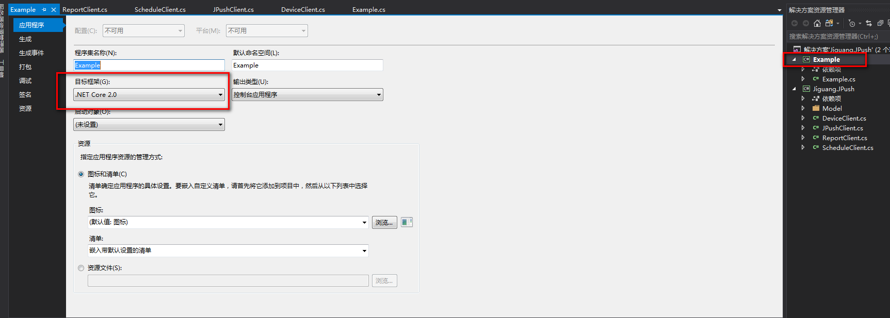Click dependencies icon under Example project
This screenshot has width=890, height=318.
(x=816, y=69)
